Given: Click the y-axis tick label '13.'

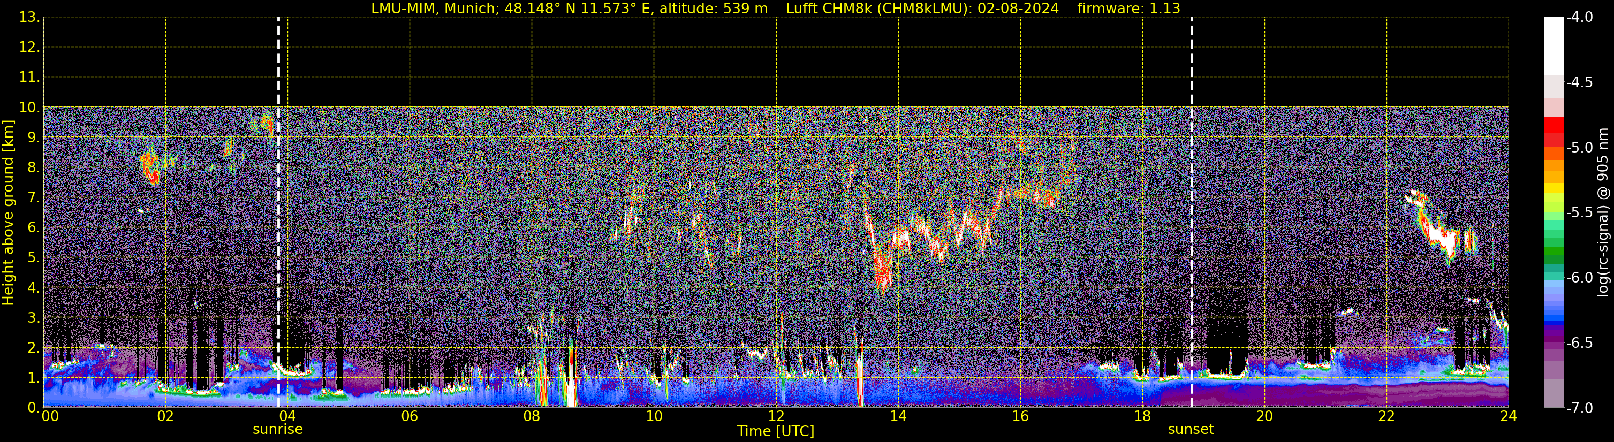Looking at the screenshot, I should (29, 18).
